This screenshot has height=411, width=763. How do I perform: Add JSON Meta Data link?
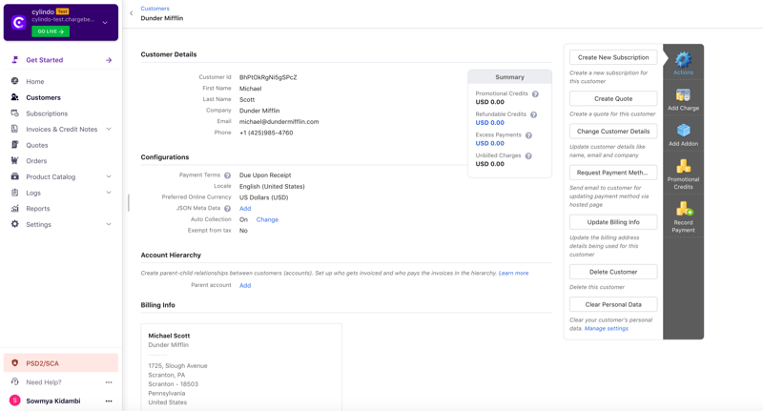(x=245, y=209)
